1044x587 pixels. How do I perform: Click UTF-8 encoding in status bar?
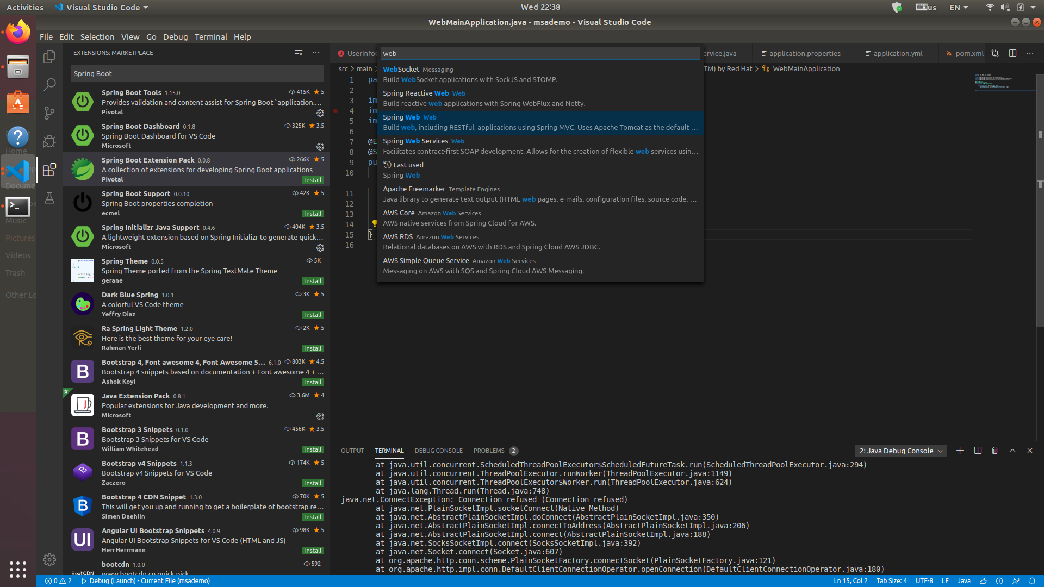click(x=924, y=581)
